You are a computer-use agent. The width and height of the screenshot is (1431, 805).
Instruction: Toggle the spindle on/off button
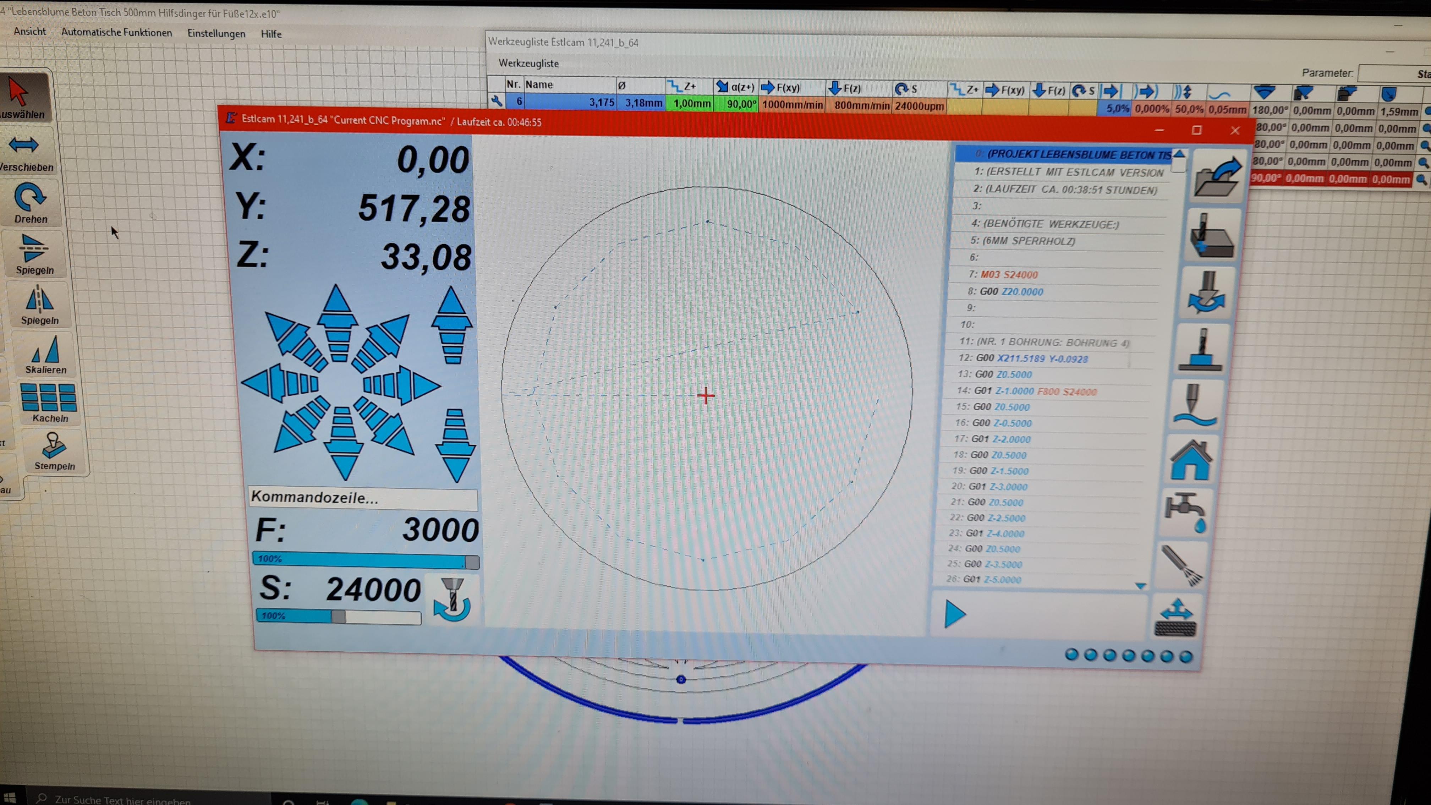coord(452,599)
